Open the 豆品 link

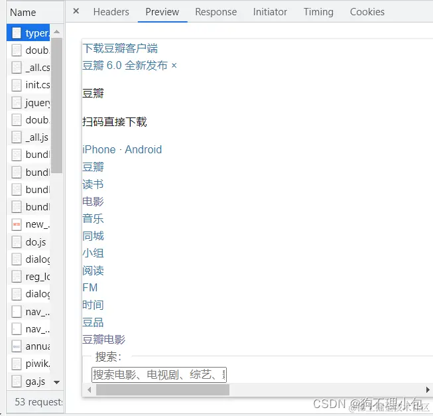pyautogui.click(x=93, y=322)
